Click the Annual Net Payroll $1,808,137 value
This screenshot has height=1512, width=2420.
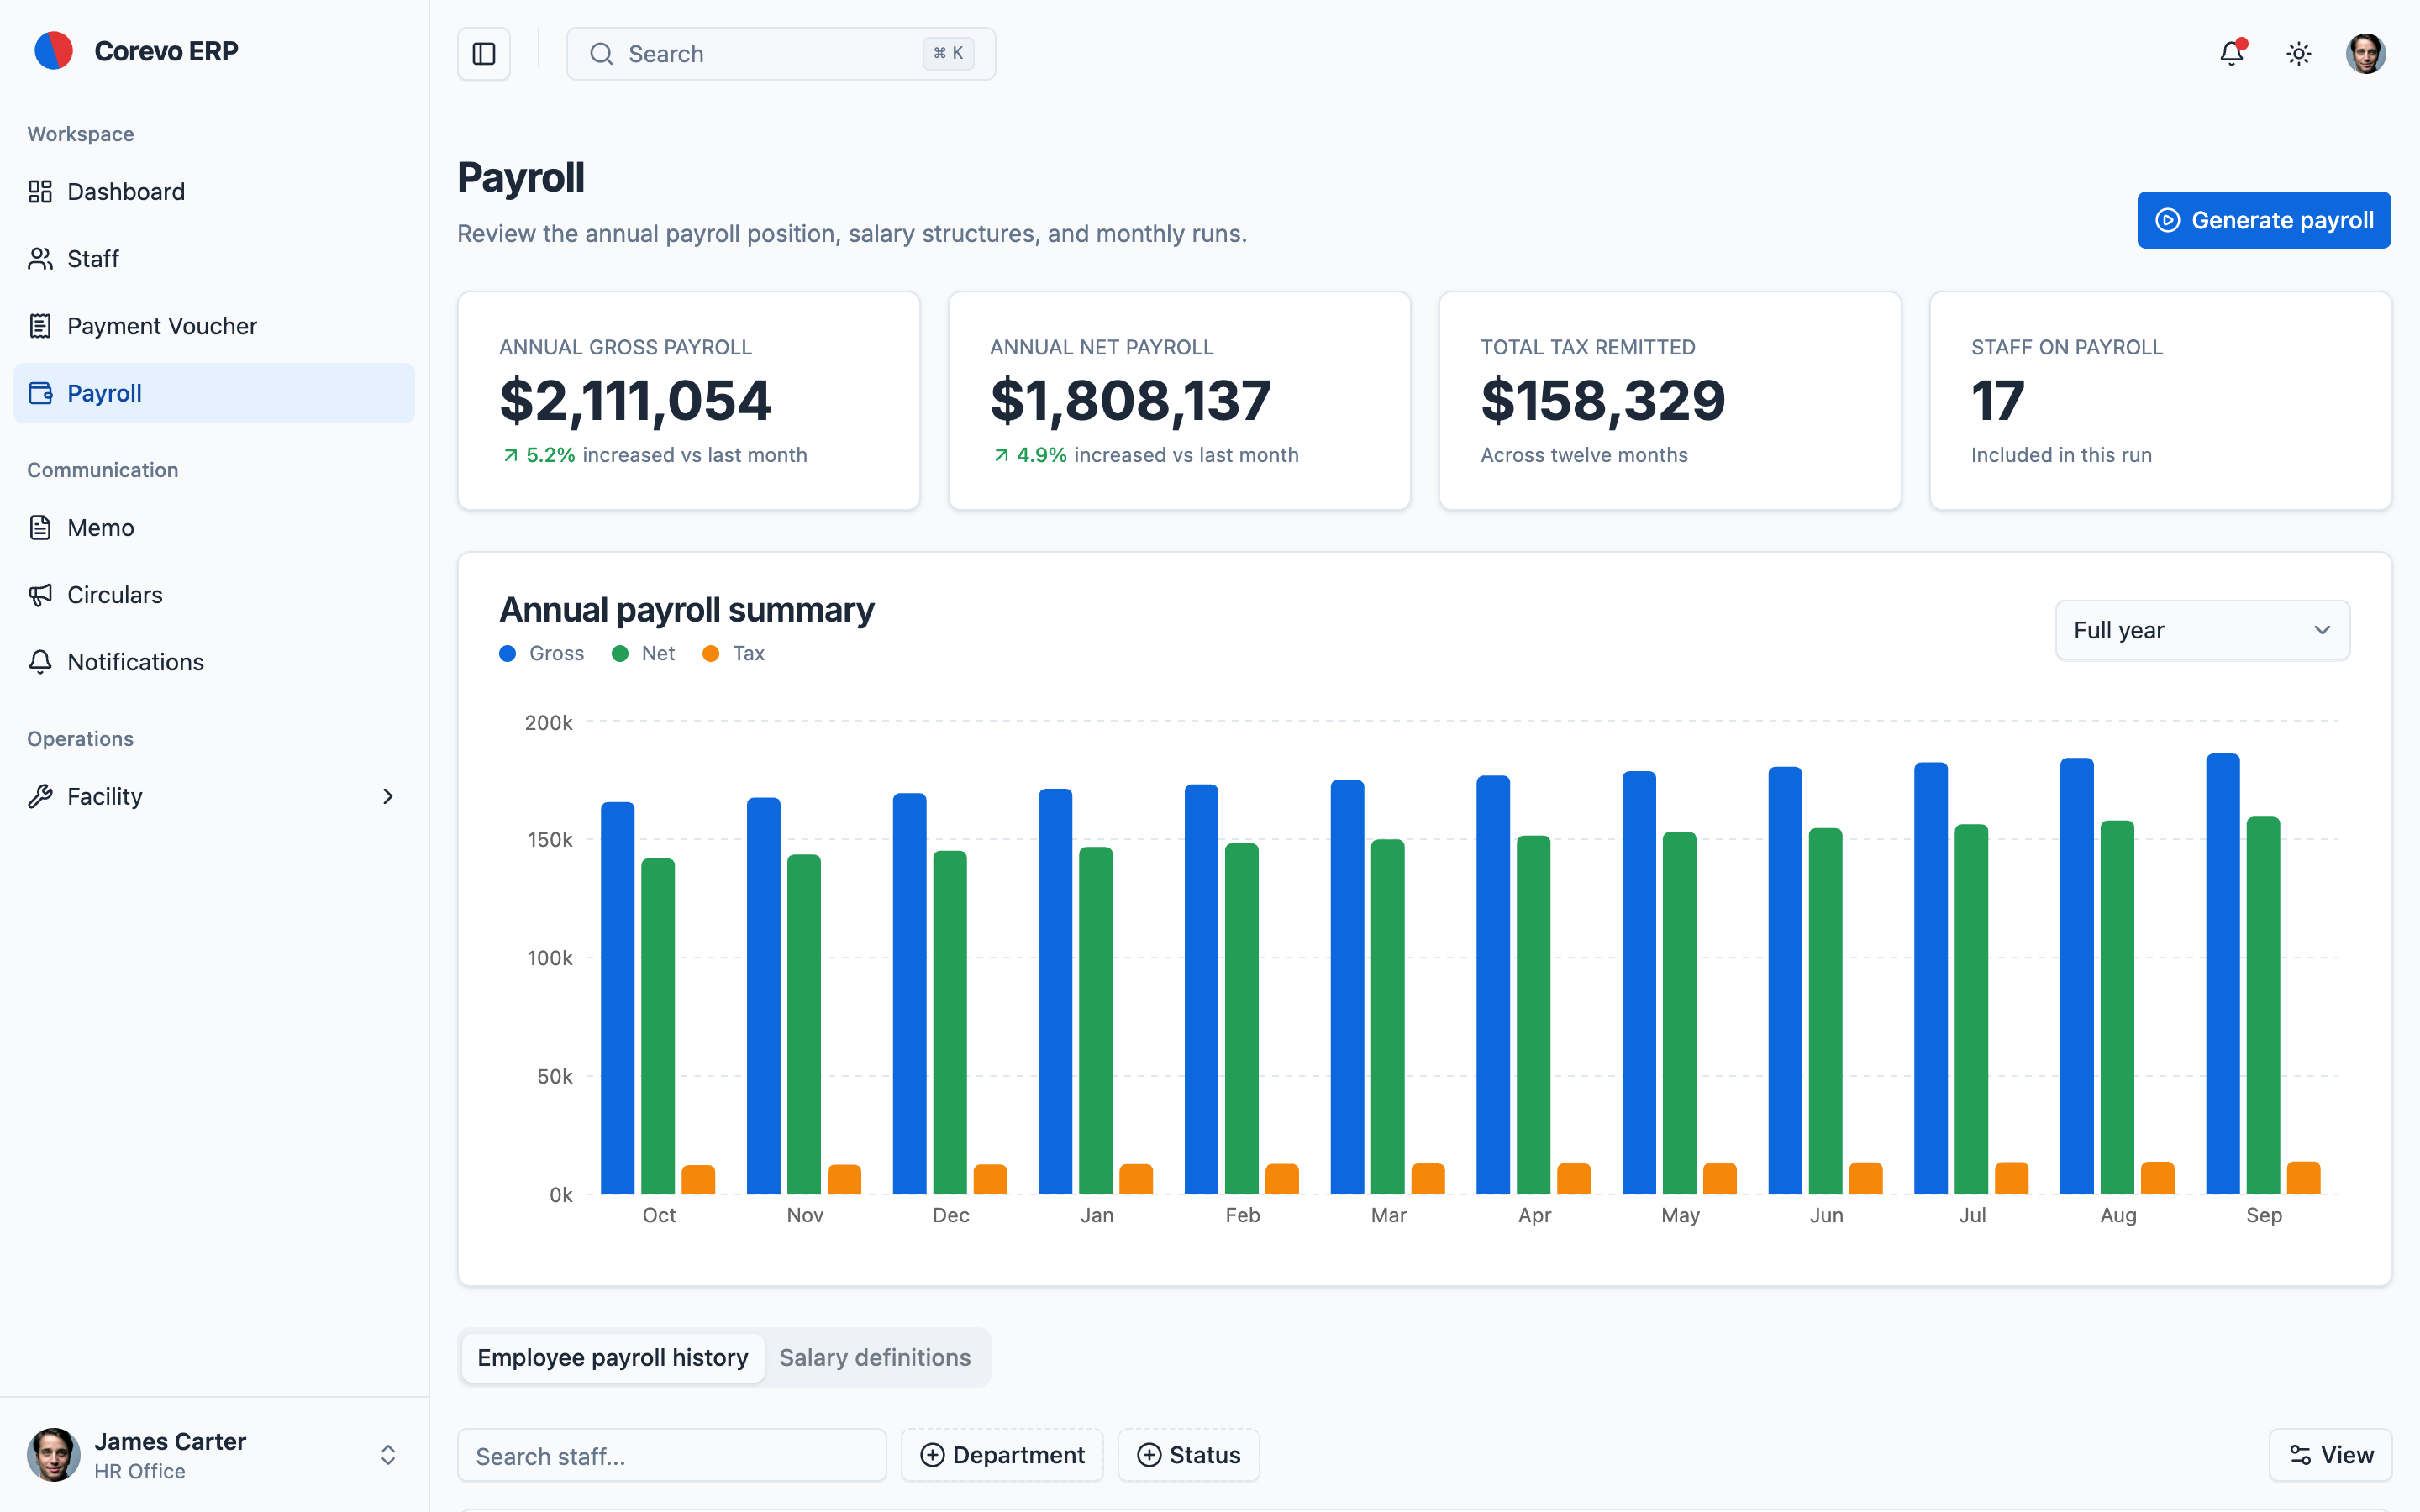[1130, 400]
